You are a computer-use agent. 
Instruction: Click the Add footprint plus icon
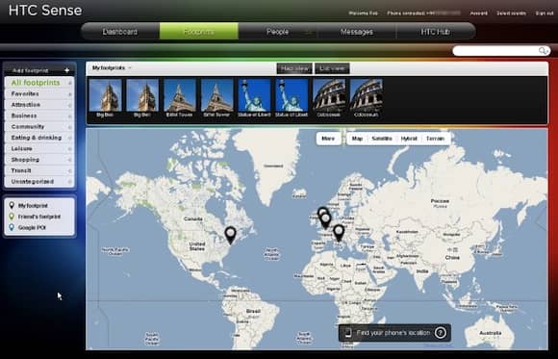pyautogui.click(x=67, y=70)
